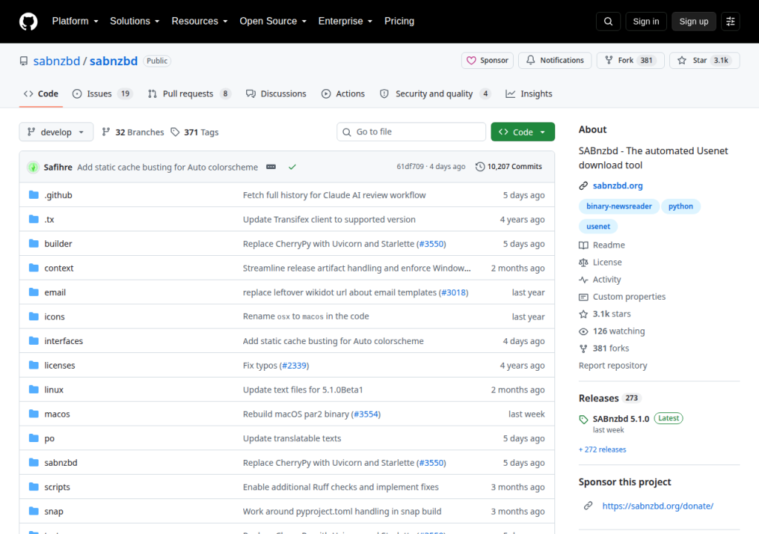Click the Go to file search field
The height and width of the screenshot is (534, 759).
click(411, 132)
